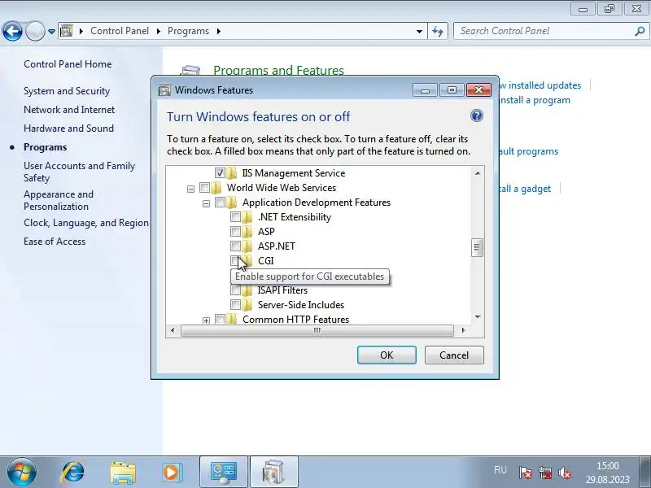Open Clock, Language, and Region category
651x488 pixels.
tap(86, 223)
